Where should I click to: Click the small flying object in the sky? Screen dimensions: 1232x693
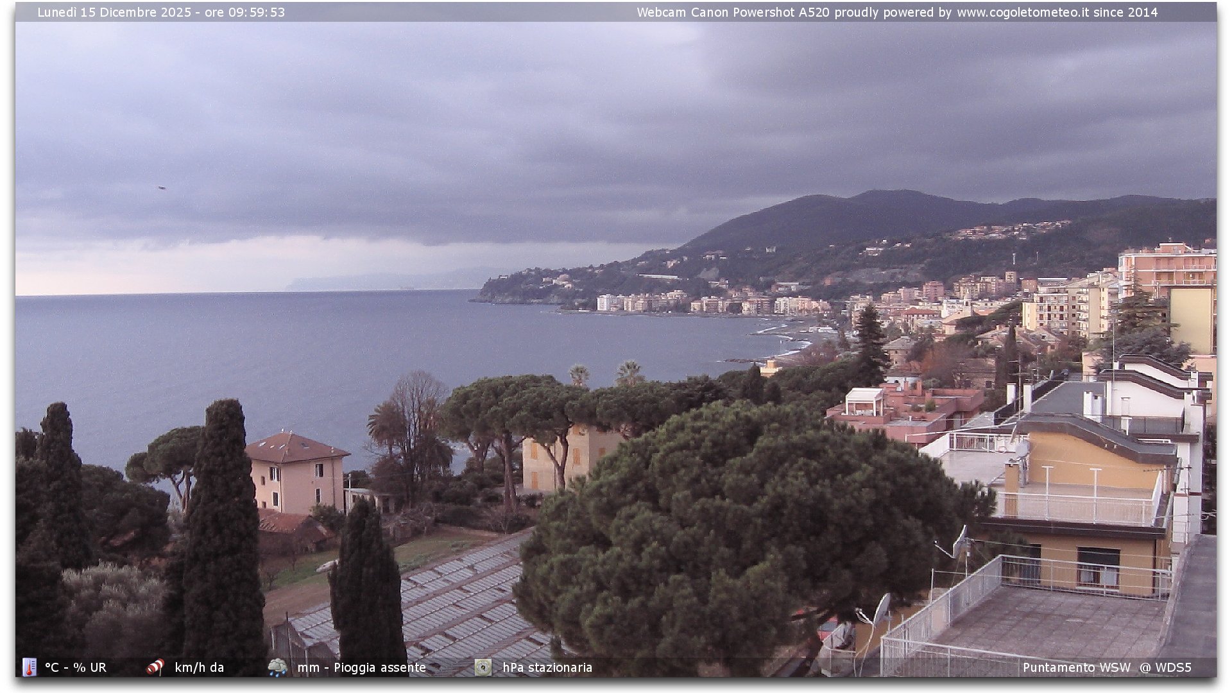161,188
